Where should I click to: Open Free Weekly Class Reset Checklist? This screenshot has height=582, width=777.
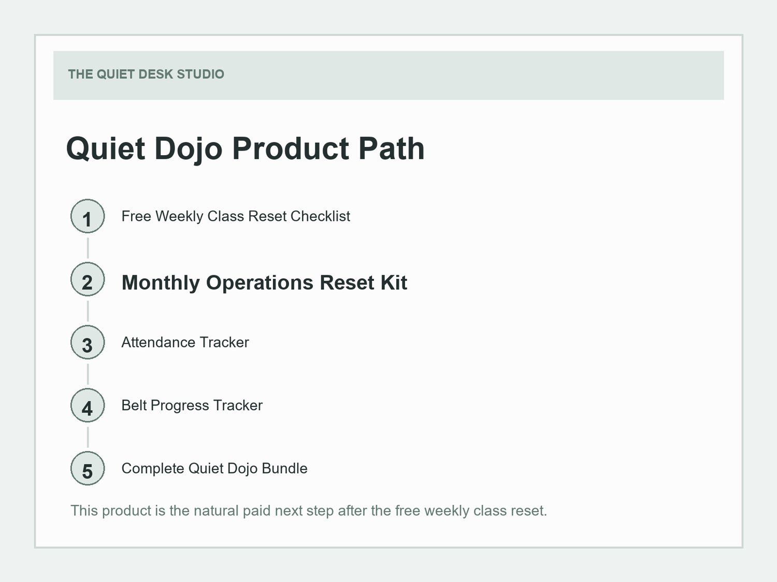pyautogui.click(x=236, y=216)
